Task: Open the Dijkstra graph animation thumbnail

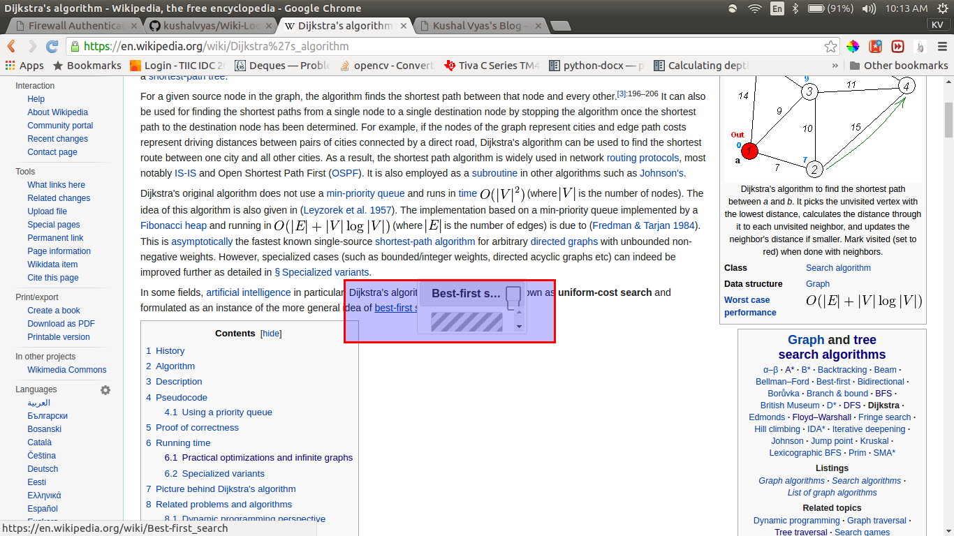Action: tap(823, 130)
